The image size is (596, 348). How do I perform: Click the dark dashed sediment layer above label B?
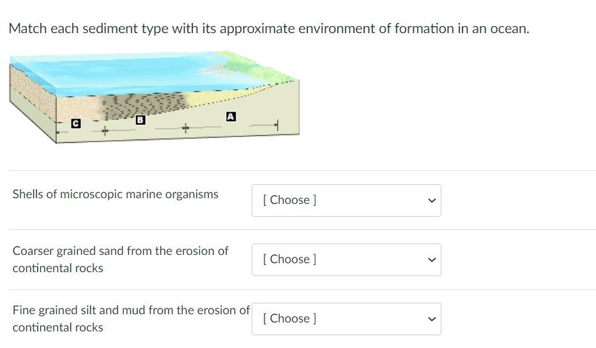(x=144, y=103)
